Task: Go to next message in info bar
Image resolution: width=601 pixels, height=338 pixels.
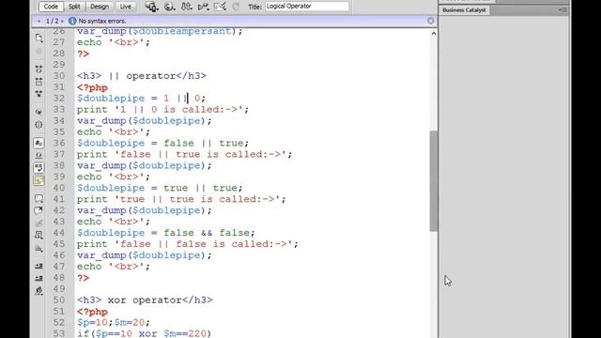Action: [63, 21]
